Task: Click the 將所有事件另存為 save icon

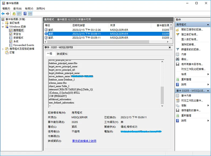Action: point(178,64)
